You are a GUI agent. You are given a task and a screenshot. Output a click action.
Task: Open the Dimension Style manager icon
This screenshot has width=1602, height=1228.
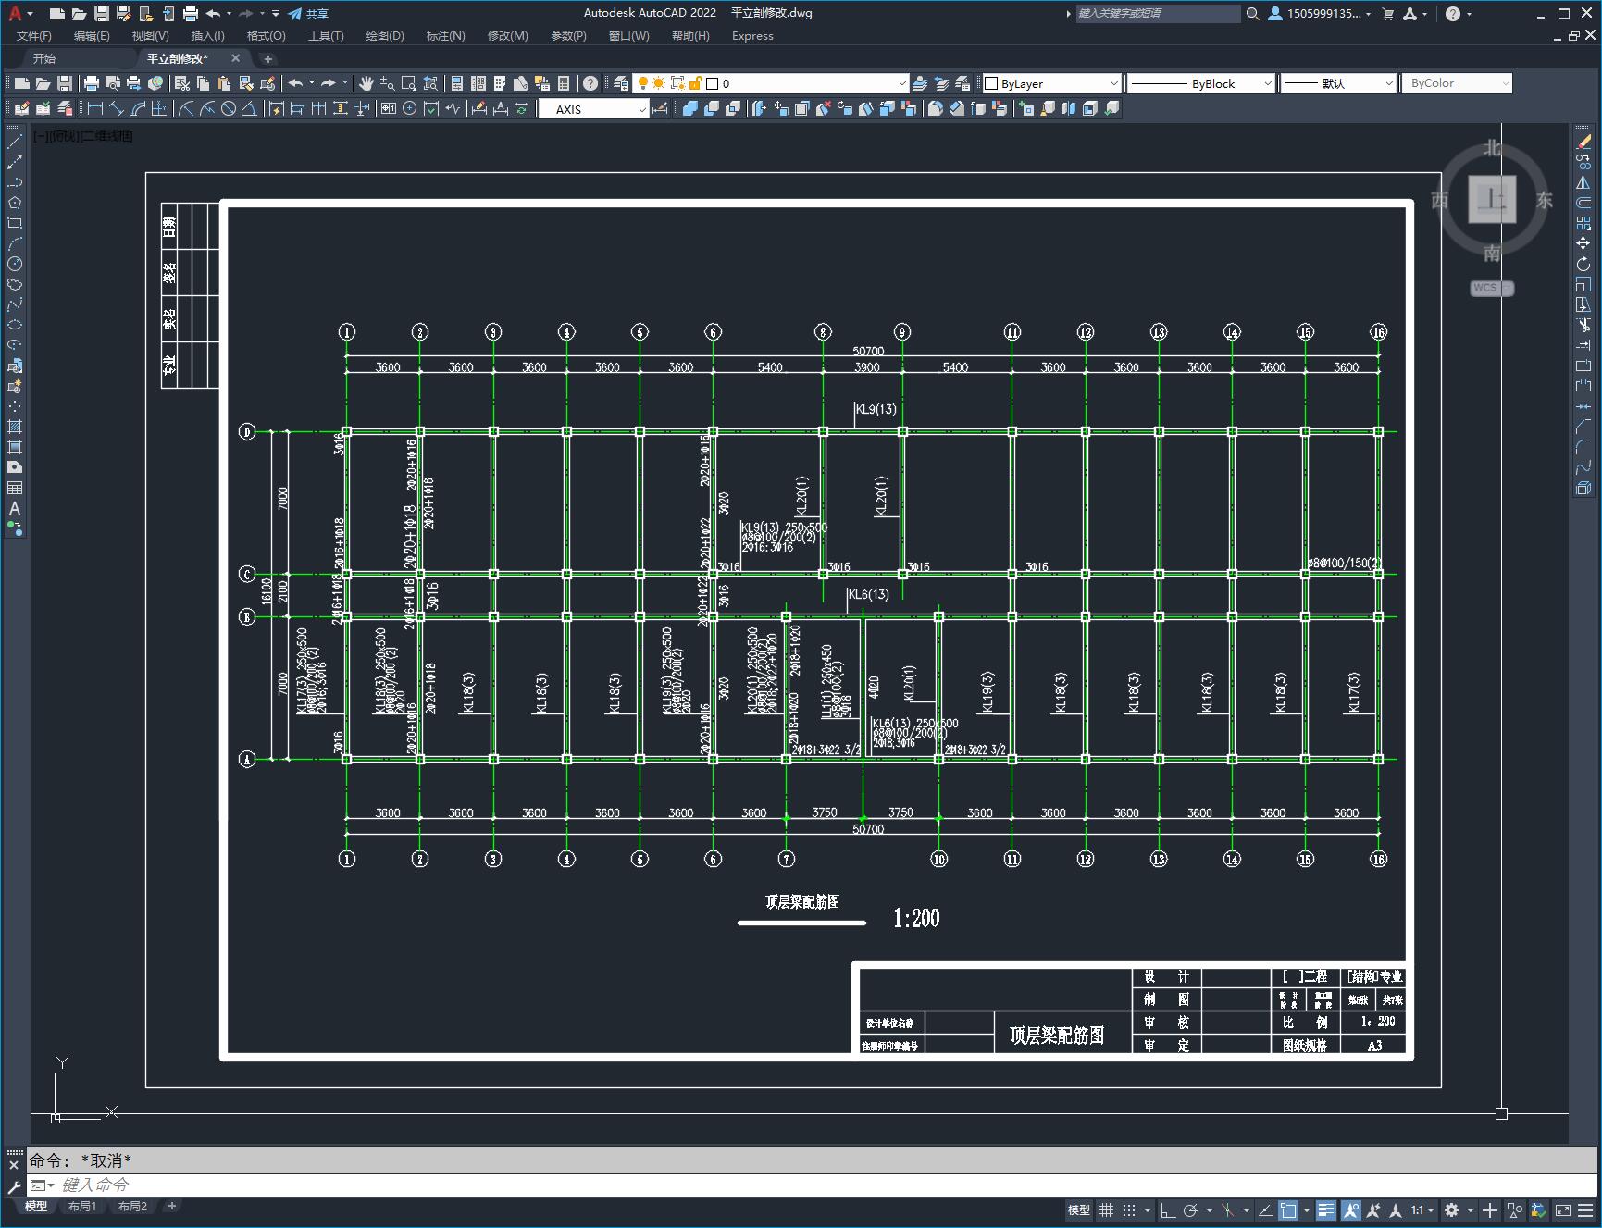660,109
